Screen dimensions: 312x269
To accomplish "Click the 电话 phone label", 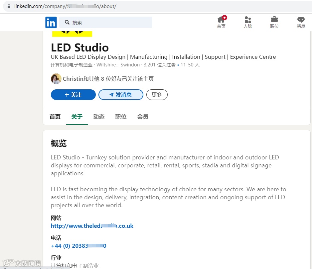I will [x=56, y=238].
